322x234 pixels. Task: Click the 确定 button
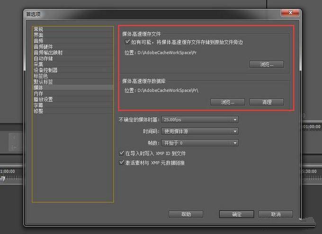click(x=237, y=214)
